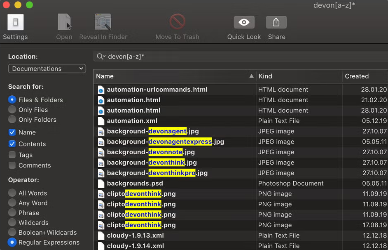Click the Move To Trash icon
Viewport: 388px width, 250px height.
tap(177, 21)
